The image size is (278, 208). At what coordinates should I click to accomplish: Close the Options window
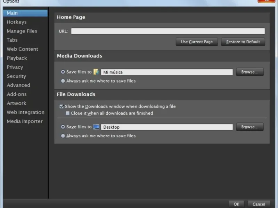pyautogui.click(x=266, y=1)
